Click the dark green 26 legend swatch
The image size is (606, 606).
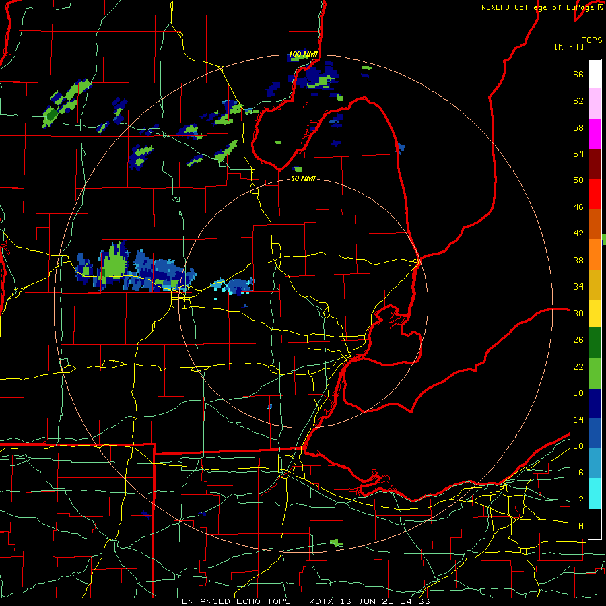(595, 343)
